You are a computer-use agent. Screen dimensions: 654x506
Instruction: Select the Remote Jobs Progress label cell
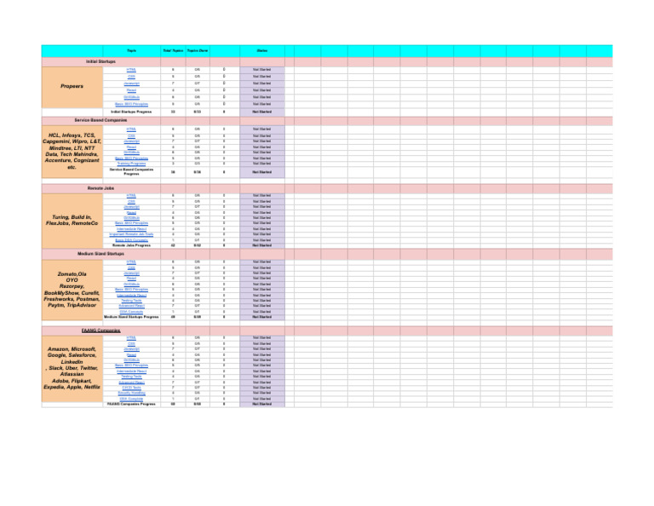131,245
